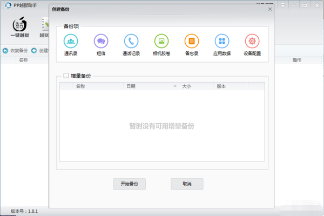Select the 应用数据 app data icon

[x=222, y=41]
